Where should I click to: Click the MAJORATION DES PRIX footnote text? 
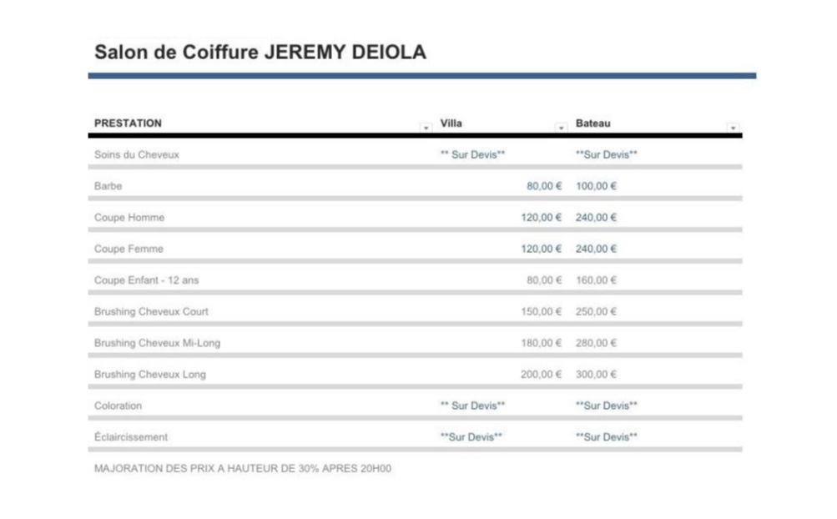243,469
